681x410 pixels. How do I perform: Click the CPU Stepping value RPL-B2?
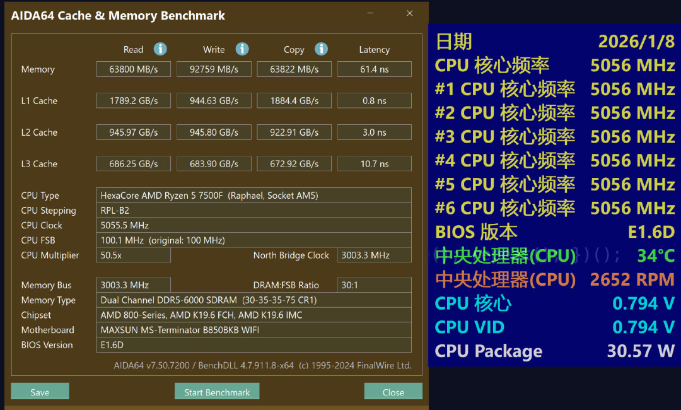(x=253, y=210)
